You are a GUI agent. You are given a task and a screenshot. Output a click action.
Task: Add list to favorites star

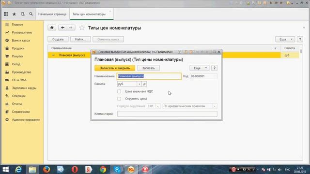82,28
